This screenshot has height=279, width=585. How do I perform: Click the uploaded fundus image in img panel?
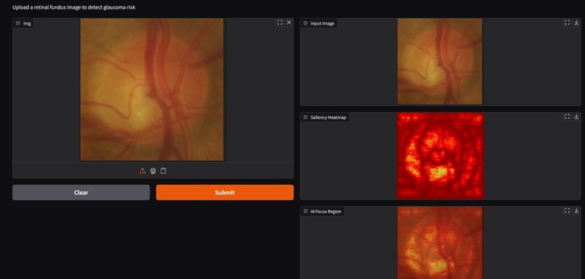pyautogui.click(x=152, y=90)
